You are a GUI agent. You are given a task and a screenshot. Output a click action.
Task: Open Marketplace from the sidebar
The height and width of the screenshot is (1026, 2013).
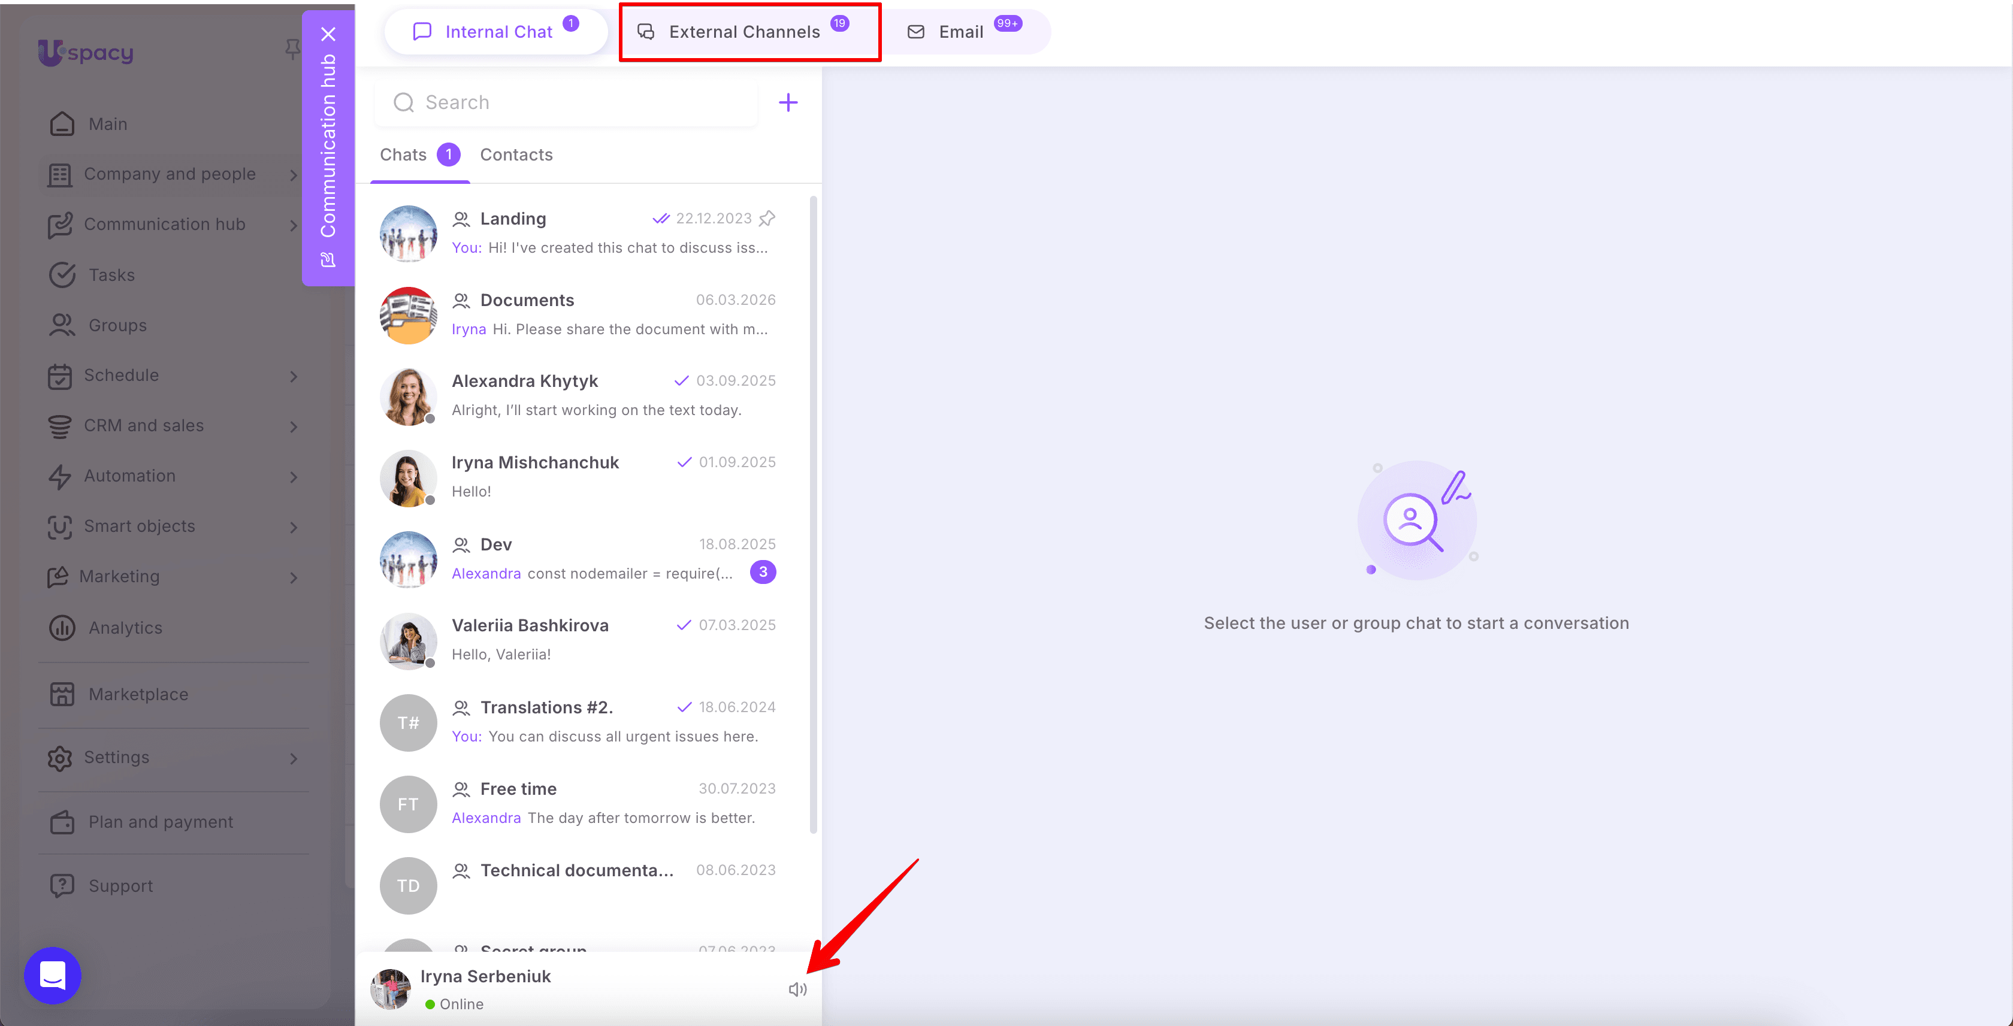138,694
